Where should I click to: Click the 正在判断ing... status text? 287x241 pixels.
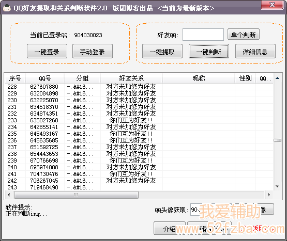[27, 214]
